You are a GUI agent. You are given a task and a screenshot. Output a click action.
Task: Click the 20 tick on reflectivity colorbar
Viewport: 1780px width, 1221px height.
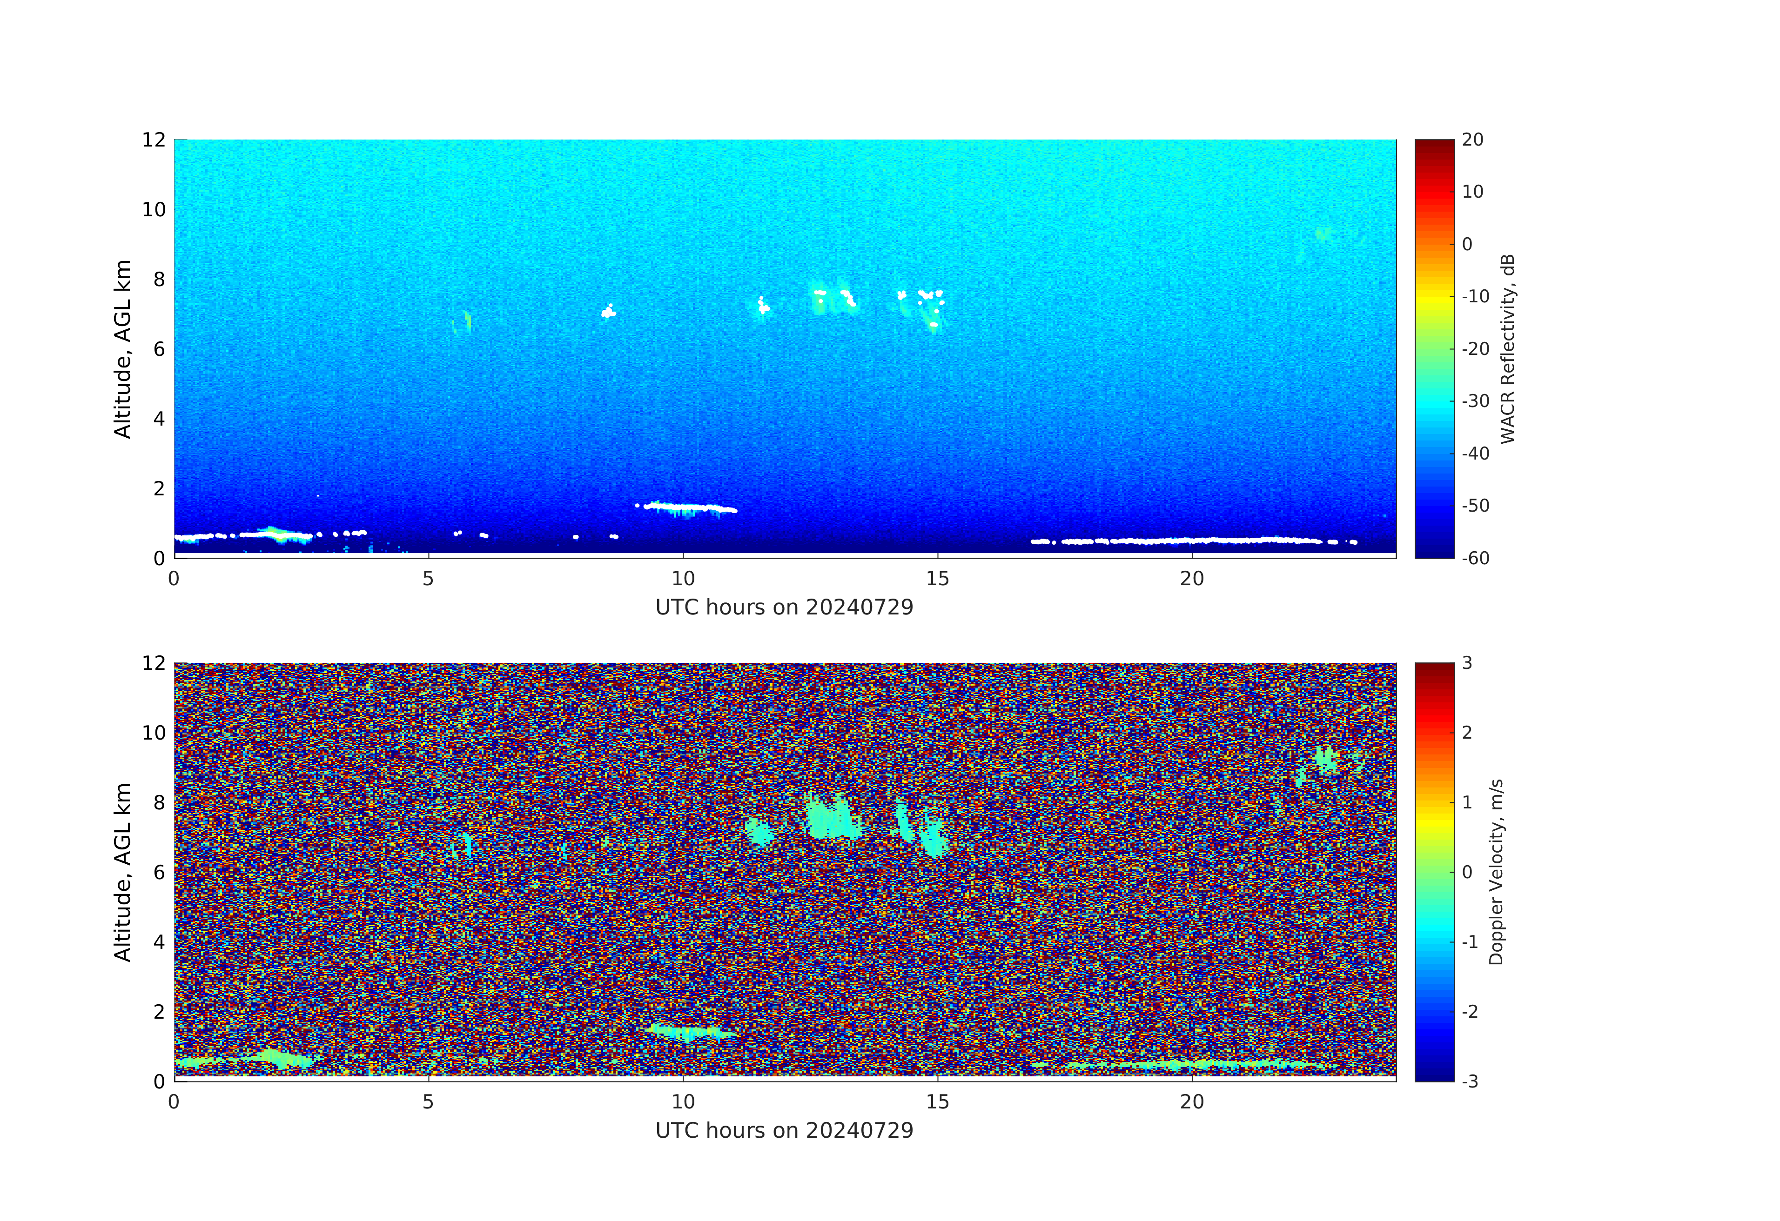(x=1472, y=140)
